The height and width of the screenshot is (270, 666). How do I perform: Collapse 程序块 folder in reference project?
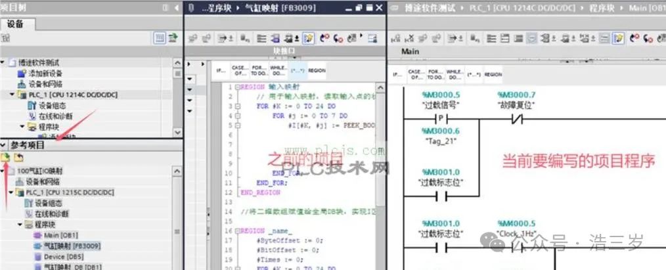pyautogui.click(x=20, y=224)
